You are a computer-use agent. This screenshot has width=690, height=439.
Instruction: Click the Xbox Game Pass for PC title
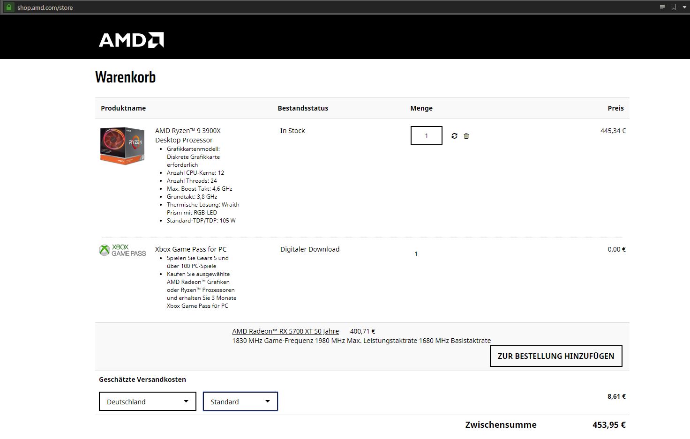(191, 249)
